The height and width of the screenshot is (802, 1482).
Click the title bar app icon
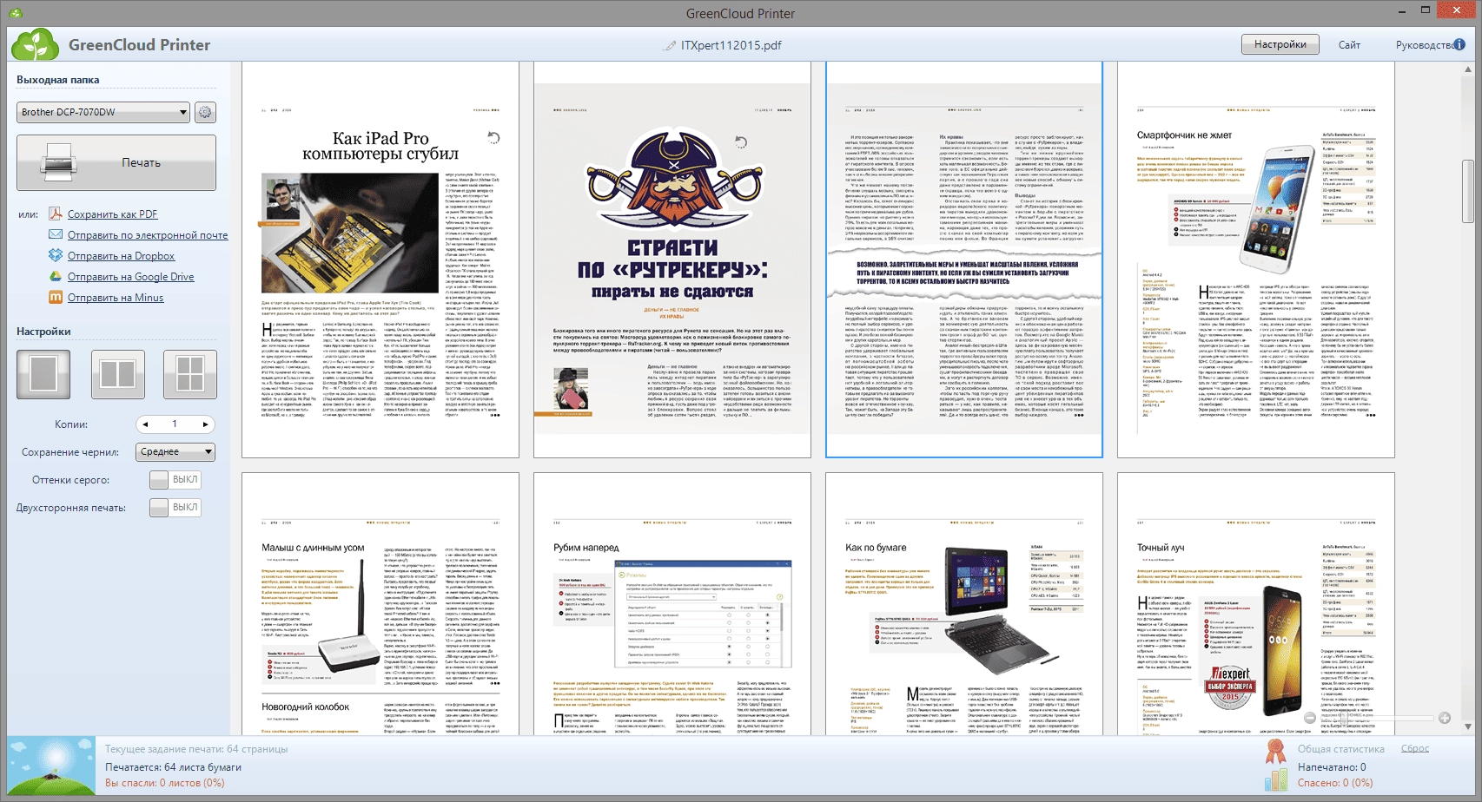[14, 13]
